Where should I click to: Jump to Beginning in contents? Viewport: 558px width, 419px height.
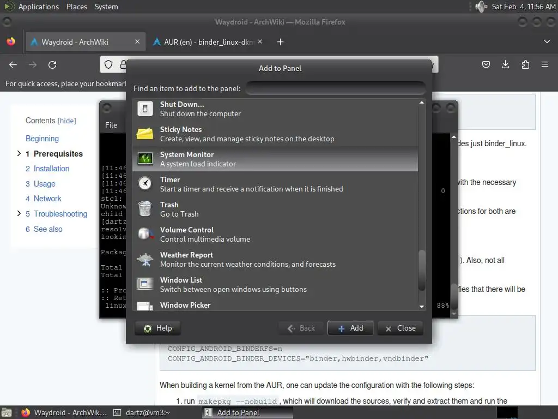coord(42,139)
